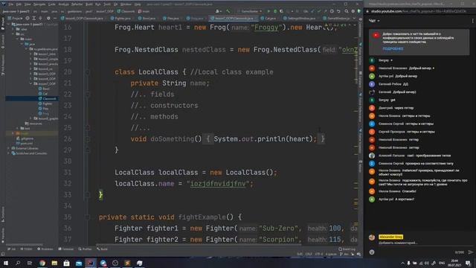
Task: Show hidden system tray icons chevron
Action: pyautogui.click(x=402, y=263)
